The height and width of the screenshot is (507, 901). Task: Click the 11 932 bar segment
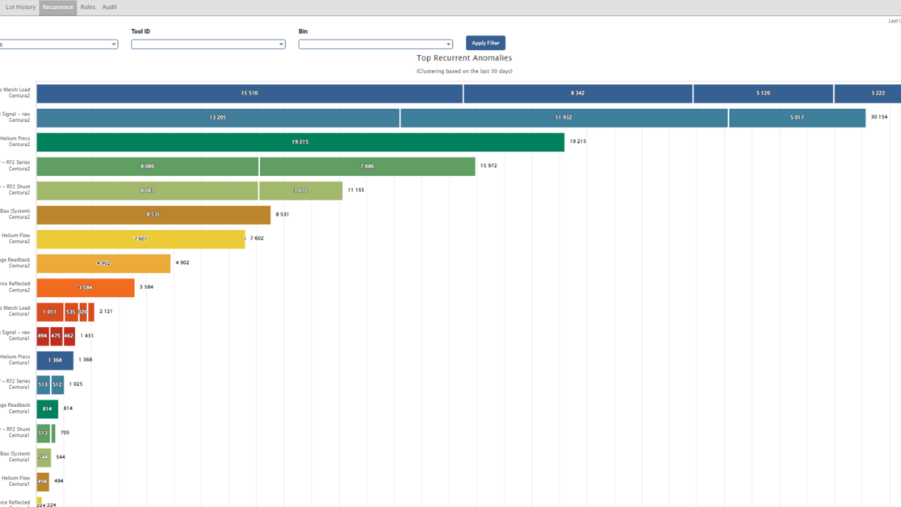564,118
